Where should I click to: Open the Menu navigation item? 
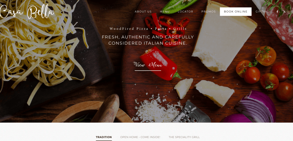coord(165,11)
